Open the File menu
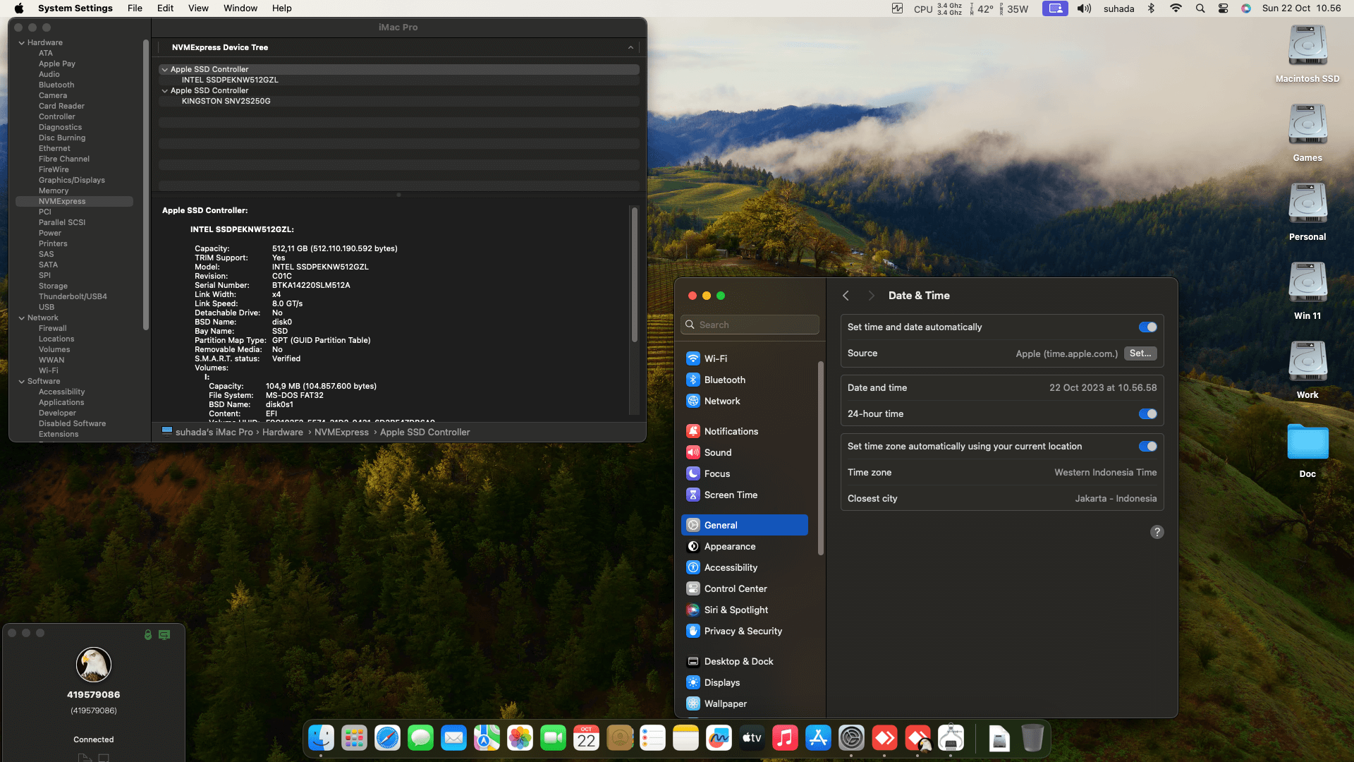 [135, 8]
